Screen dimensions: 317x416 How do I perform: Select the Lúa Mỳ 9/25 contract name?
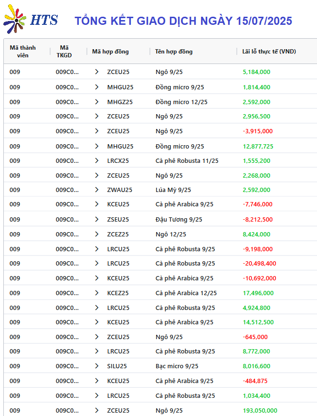[173, 190]
